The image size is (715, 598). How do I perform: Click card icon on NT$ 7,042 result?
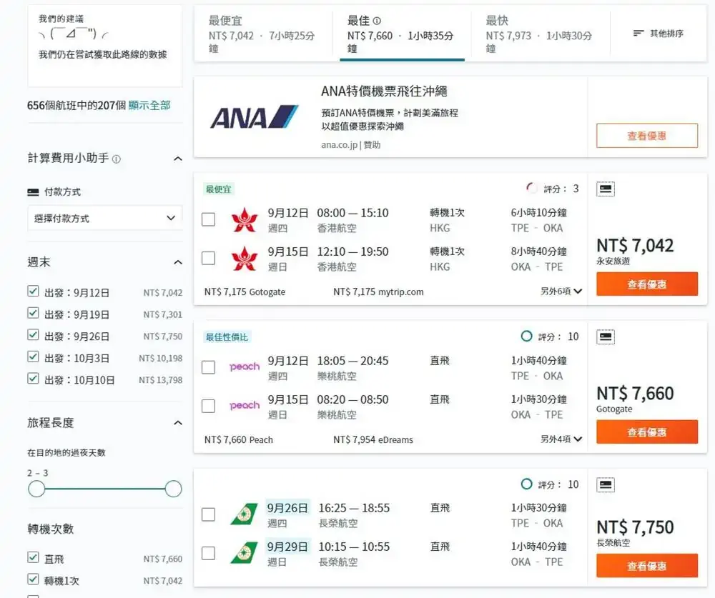(x=606, y=189)
